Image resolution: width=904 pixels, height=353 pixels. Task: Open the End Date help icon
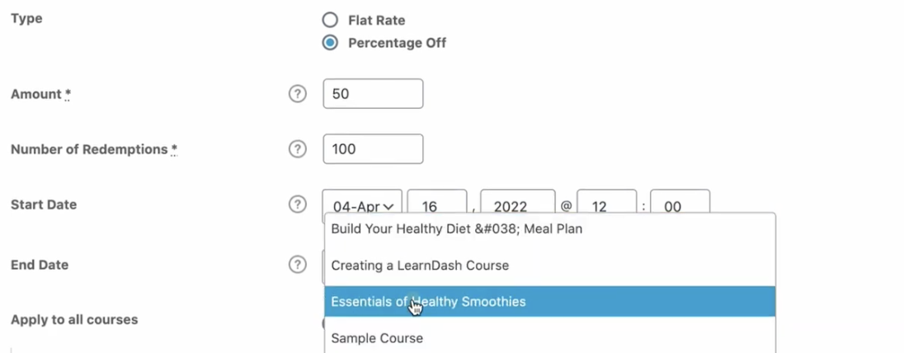click(298, 265)
